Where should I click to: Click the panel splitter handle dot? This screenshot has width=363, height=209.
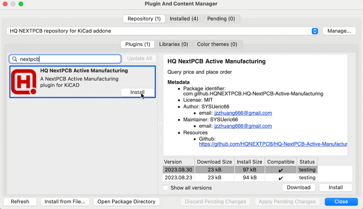pyautogui.click(x=160, y=124)
